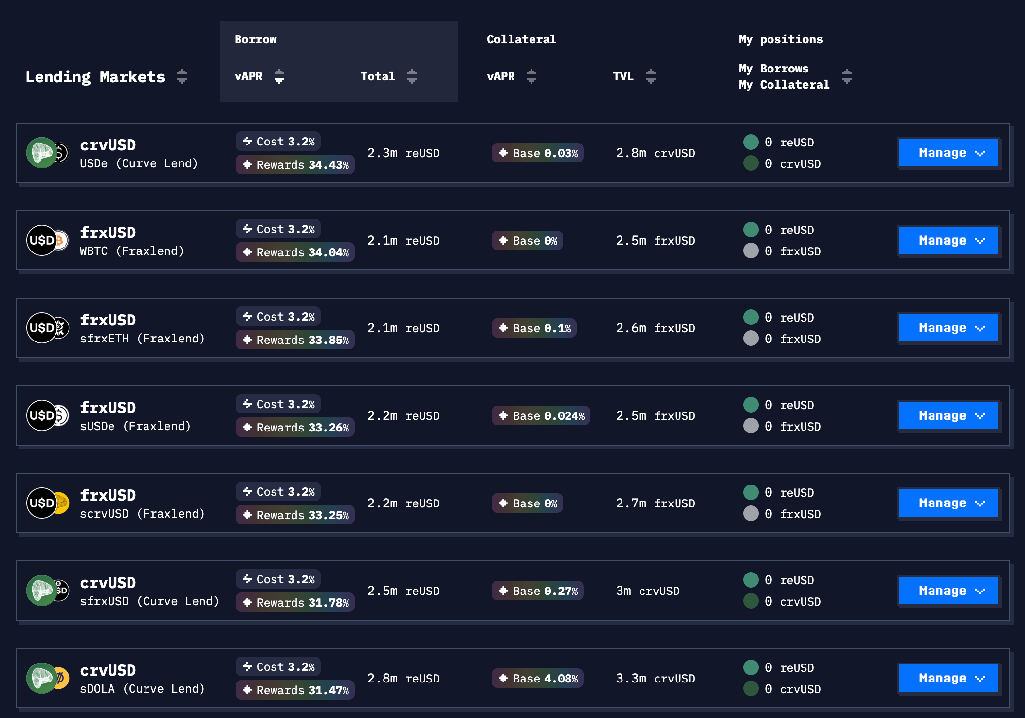The width and height of the screenshot is (1025, 718).
Task: Click the My positions column header
Action: 781,39
